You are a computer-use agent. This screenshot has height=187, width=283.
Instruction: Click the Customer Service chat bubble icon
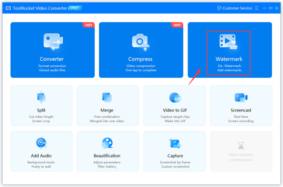coord(219,8)
